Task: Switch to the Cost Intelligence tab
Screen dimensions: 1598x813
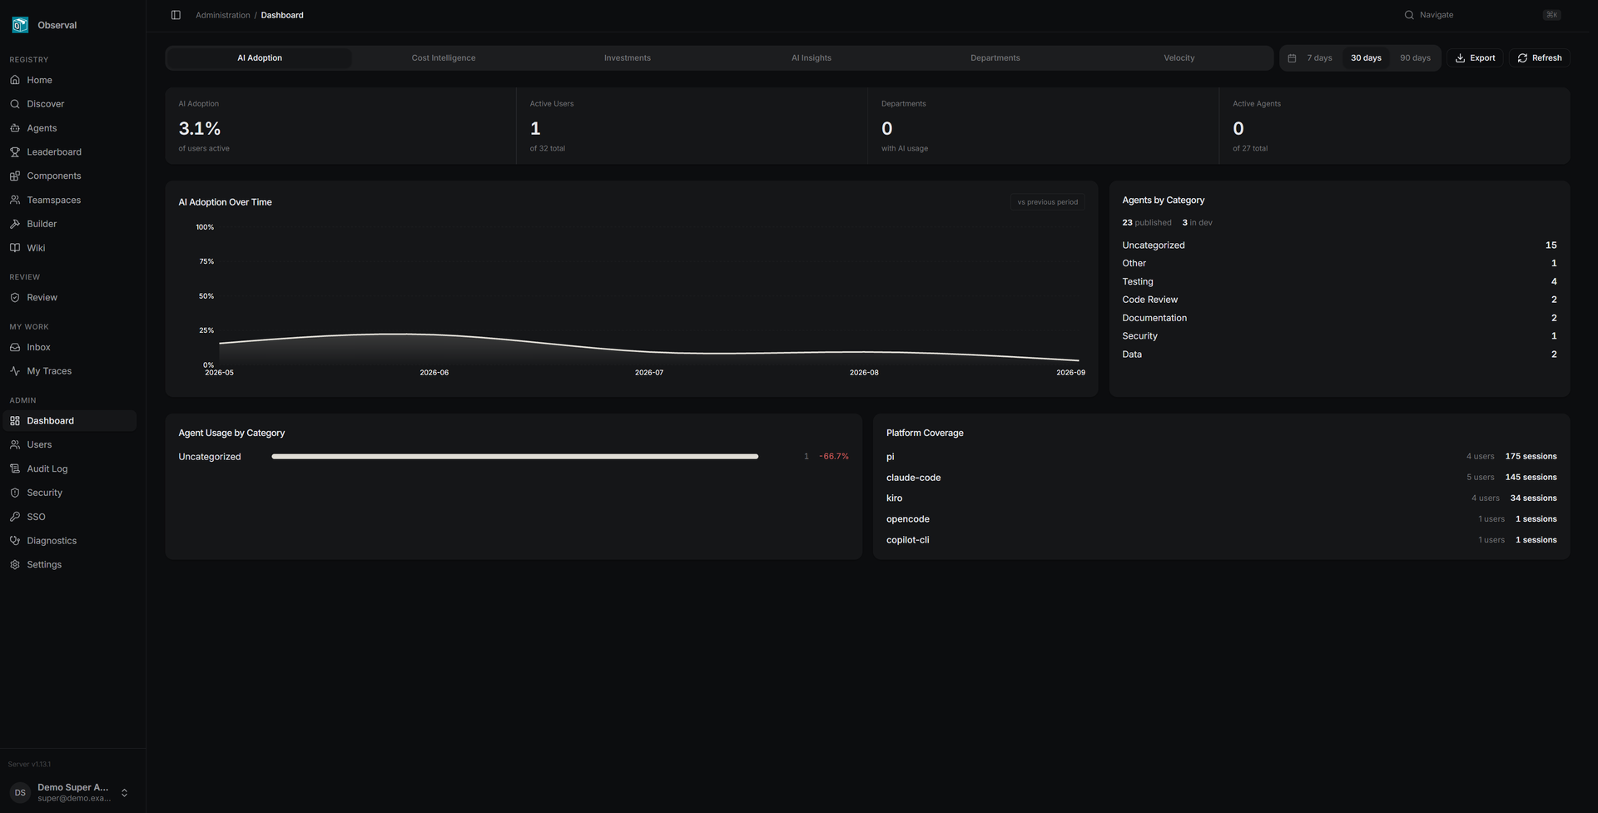Action: coord(444,58)
